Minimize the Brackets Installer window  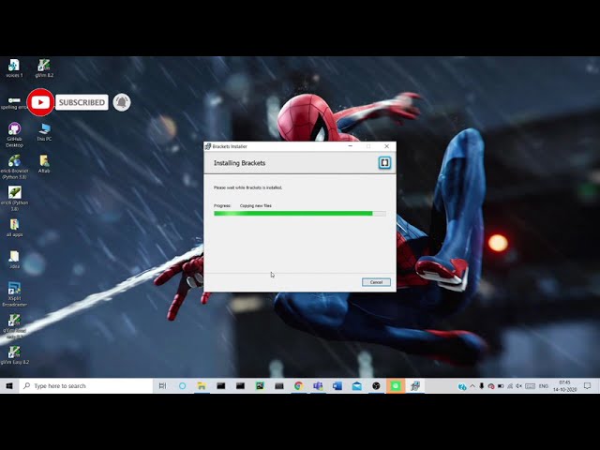pyautogui.click(x=350, y=146)
